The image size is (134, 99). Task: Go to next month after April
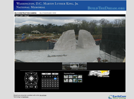50,74
